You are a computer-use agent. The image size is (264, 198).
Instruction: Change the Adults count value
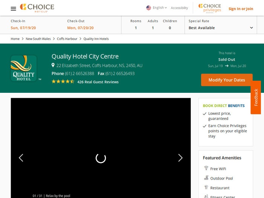(153, 28)
